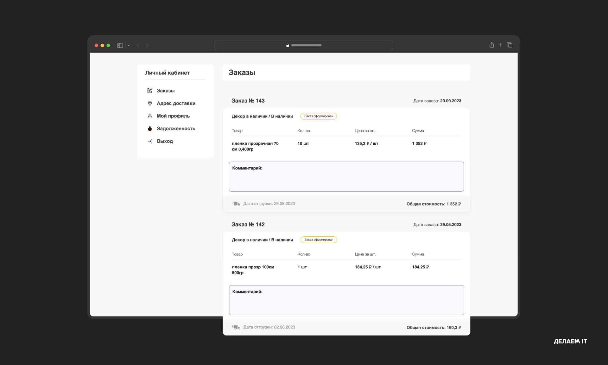Click the truck icon for order 143 shipment

tap(236, 204)
